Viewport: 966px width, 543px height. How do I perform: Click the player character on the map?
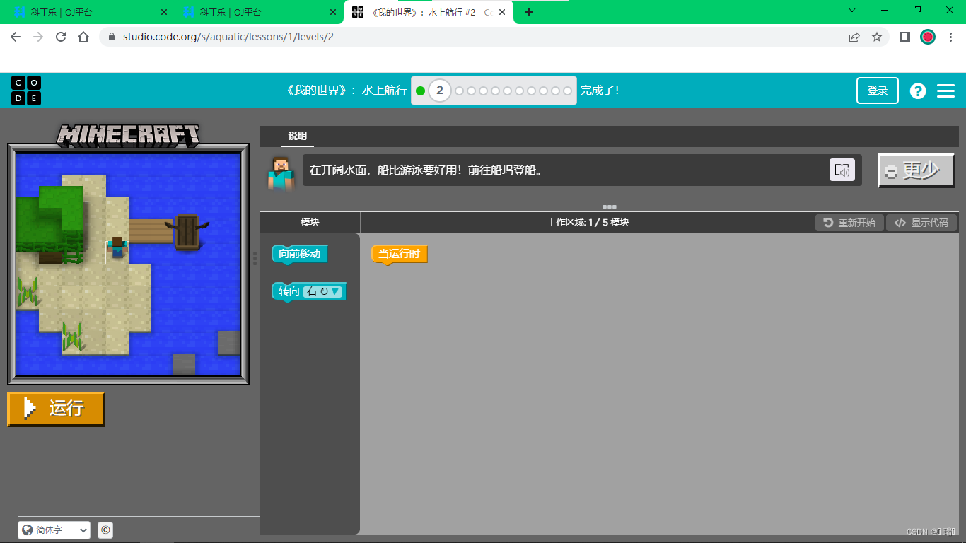coord(117,249)
